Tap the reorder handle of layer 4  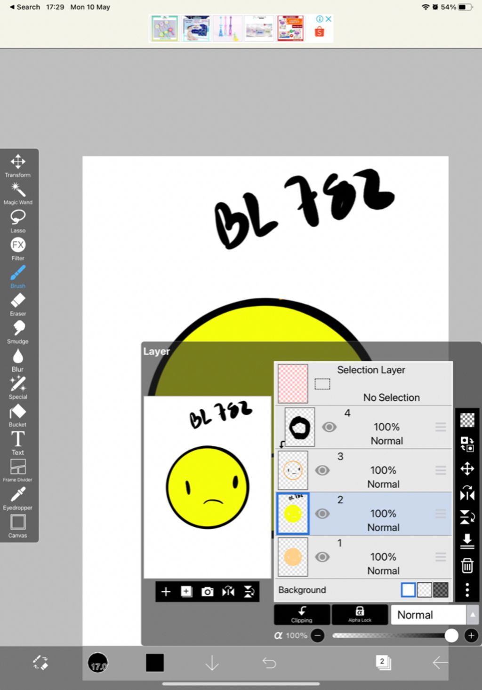pos(441,427)
